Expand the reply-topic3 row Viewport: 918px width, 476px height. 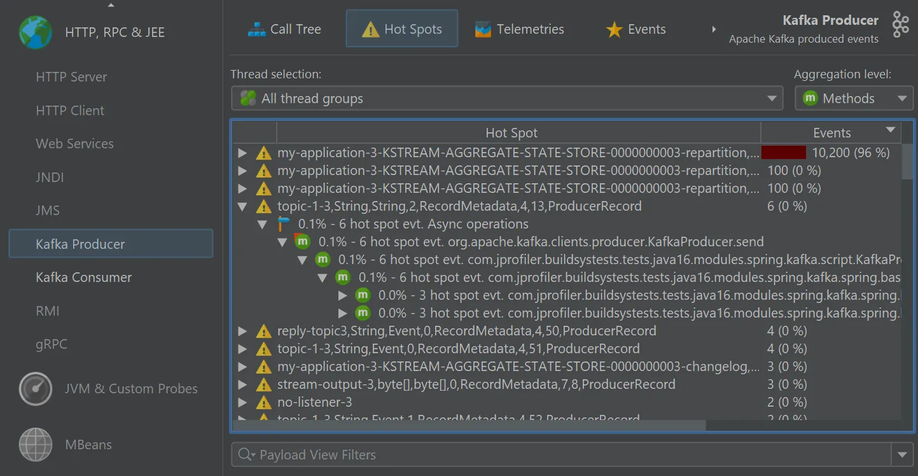(242, 331)
